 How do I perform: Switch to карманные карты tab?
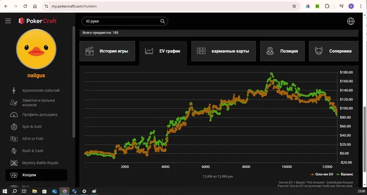pyautogui.click(x=223, y=51)
